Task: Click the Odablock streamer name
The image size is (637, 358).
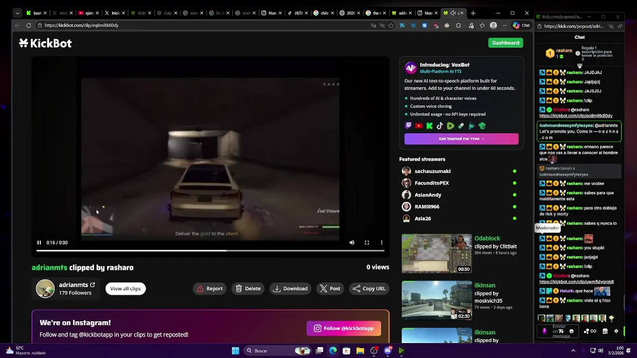Action: [487, 239]
